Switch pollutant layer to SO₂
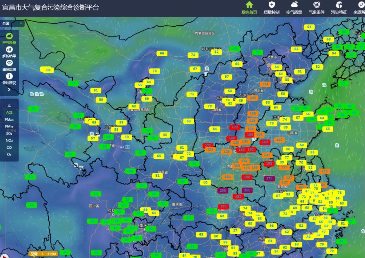 pos(9,134)
